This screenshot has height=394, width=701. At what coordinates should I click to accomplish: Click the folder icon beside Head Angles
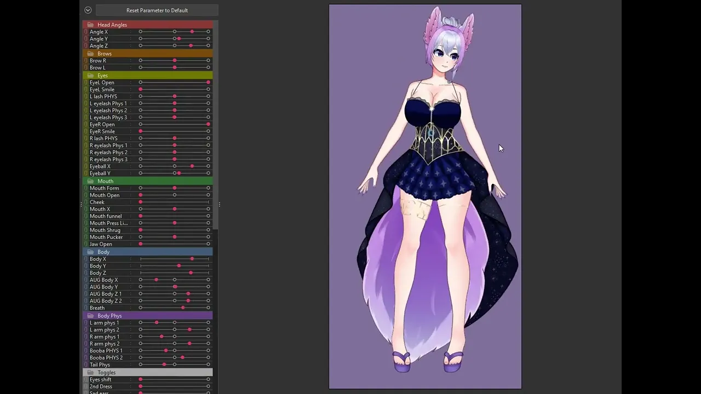(90, 25)
